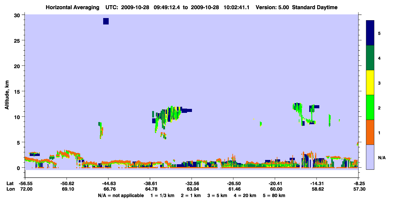Click the 'N/A = not applicable' legend text

coord(121,195)
